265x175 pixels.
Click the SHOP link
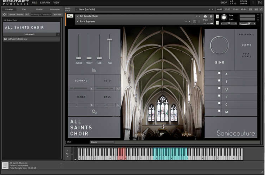point(224,3)
